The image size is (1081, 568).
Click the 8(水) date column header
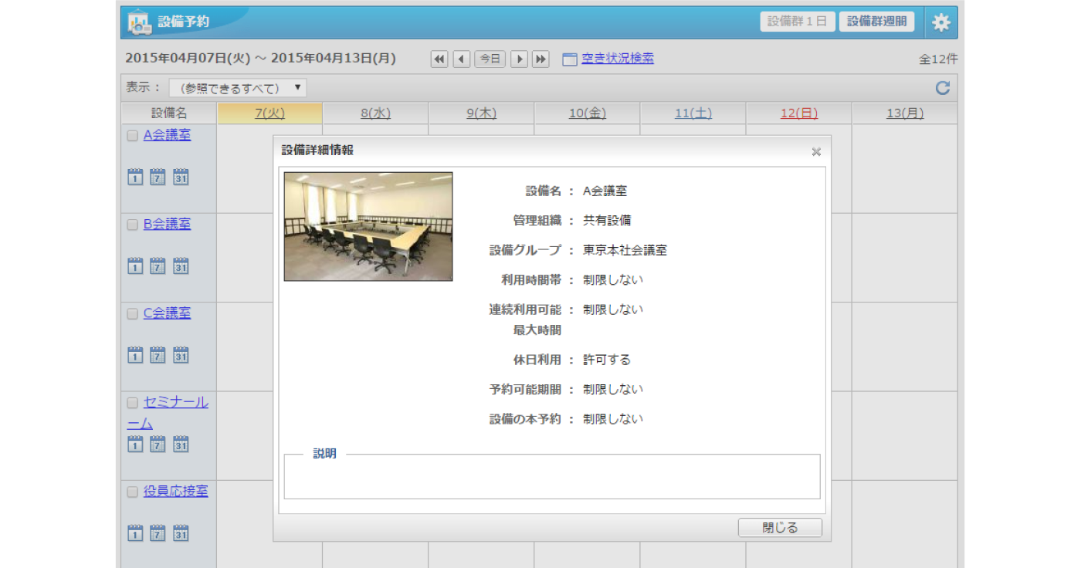click(375, 113)
